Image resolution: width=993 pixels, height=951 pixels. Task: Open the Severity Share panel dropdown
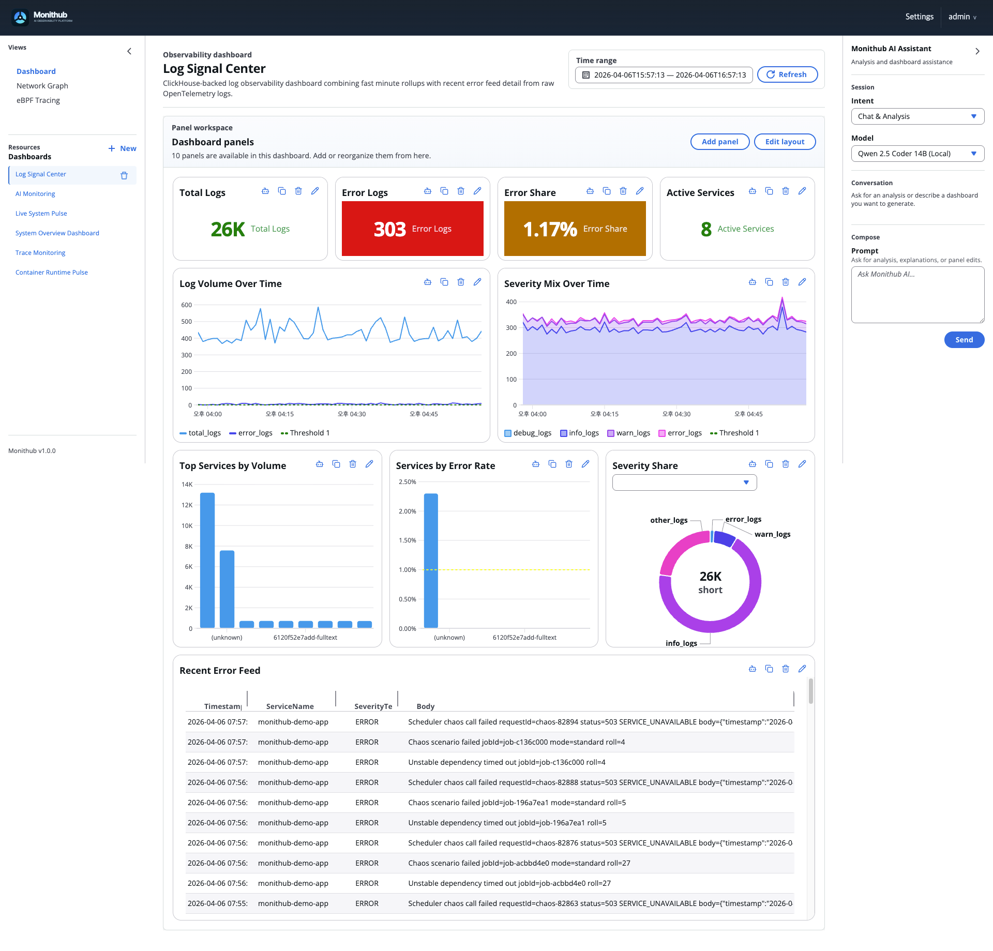pyautogui.click(x=684, y=482)
